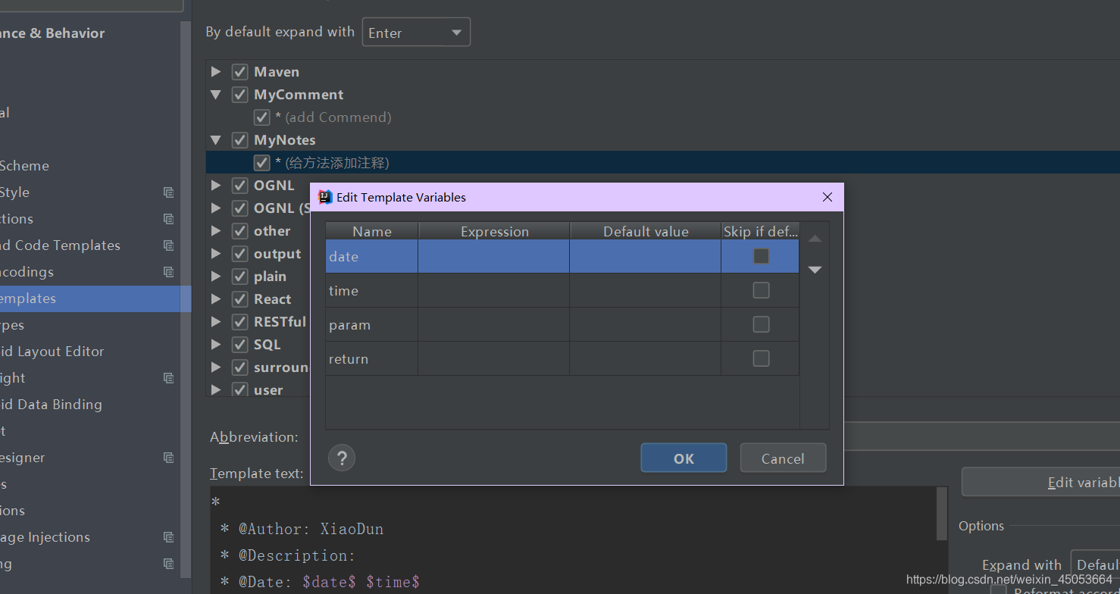Screen dimensions: 1120x594
Task: Click the Expression column header
Action: point(494,231)
